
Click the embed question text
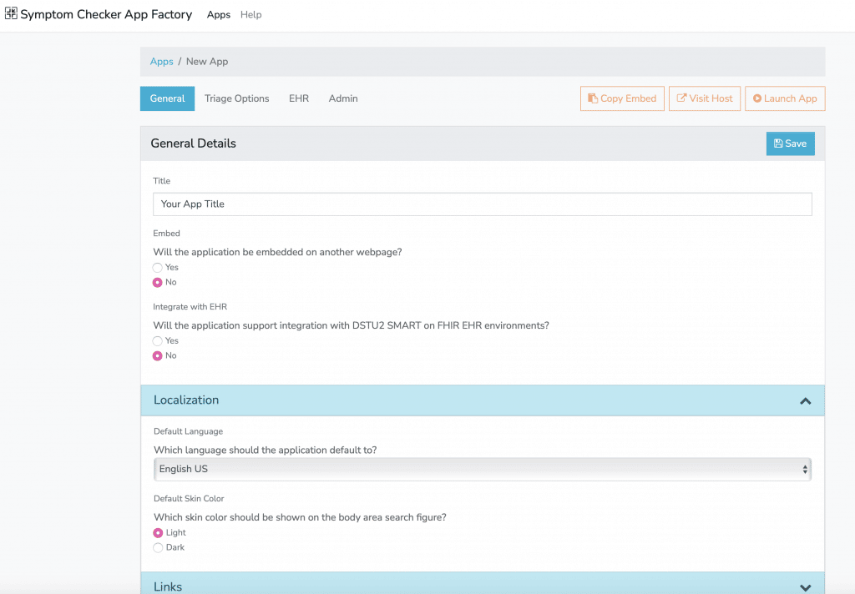[277, 252]
